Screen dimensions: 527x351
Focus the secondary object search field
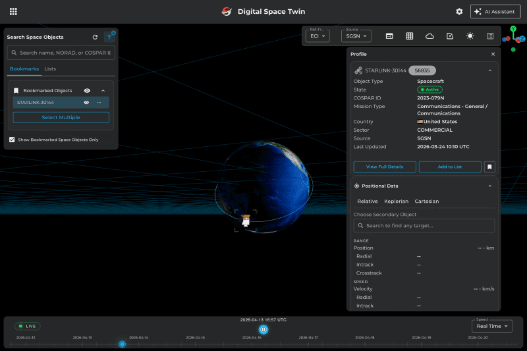click(x=424, y=225)
